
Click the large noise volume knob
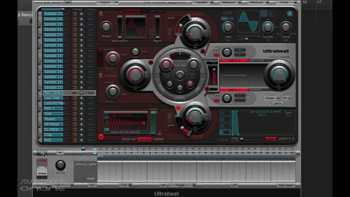(135, 74)
